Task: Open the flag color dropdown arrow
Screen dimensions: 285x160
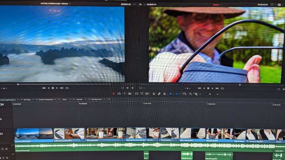Action: point(173,94)
